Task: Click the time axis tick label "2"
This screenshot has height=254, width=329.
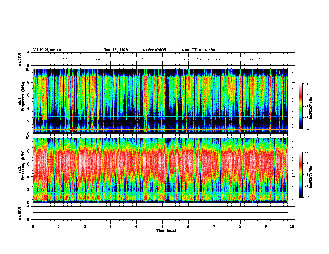Action: click(85, 227)
